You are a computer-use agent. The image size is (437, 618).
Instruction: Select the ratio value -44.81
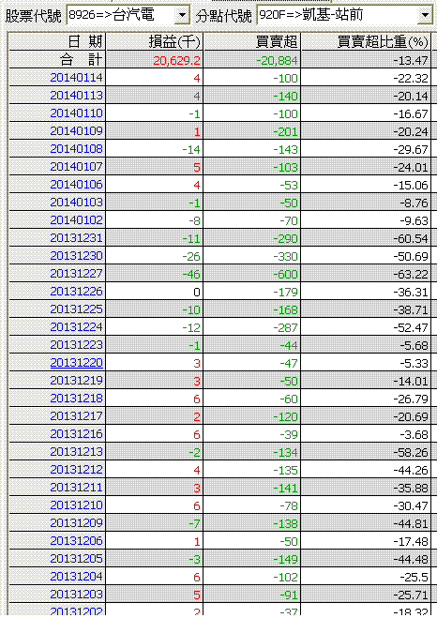pyautogui.click(x=411, y=524)
